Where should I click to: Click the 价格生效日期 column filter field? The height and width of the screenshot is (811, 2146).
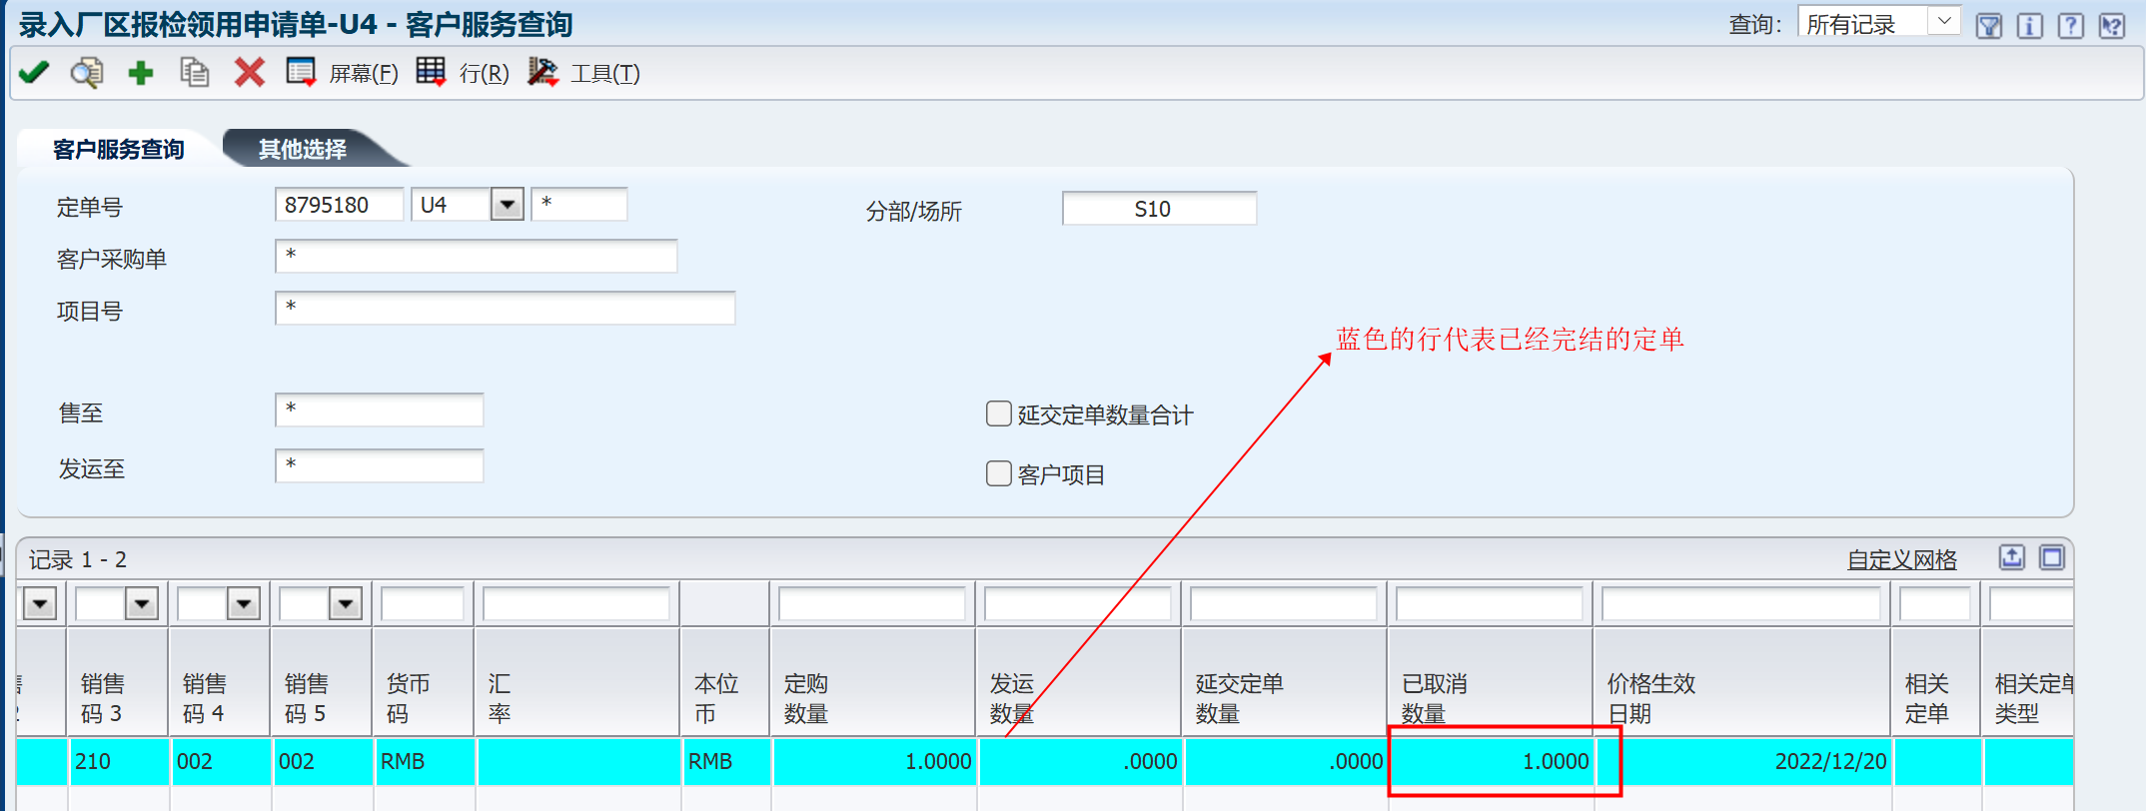1741,603
